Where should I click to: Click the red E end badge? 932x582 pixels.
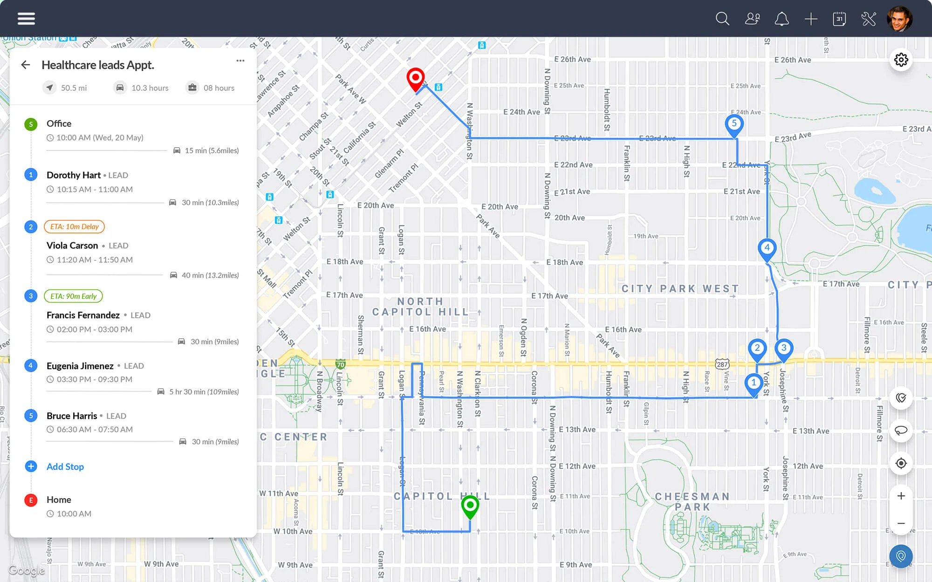point(31,500)
